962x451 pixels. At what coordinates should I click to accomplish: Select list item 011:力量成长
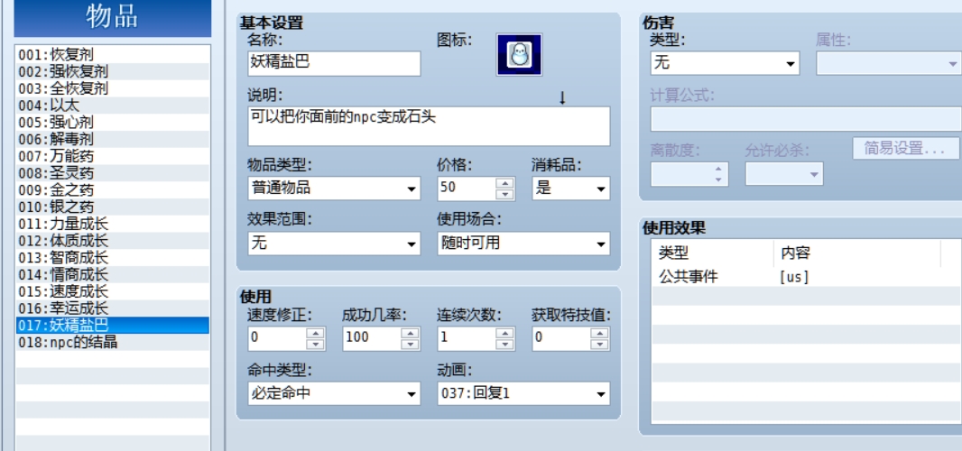112,224
